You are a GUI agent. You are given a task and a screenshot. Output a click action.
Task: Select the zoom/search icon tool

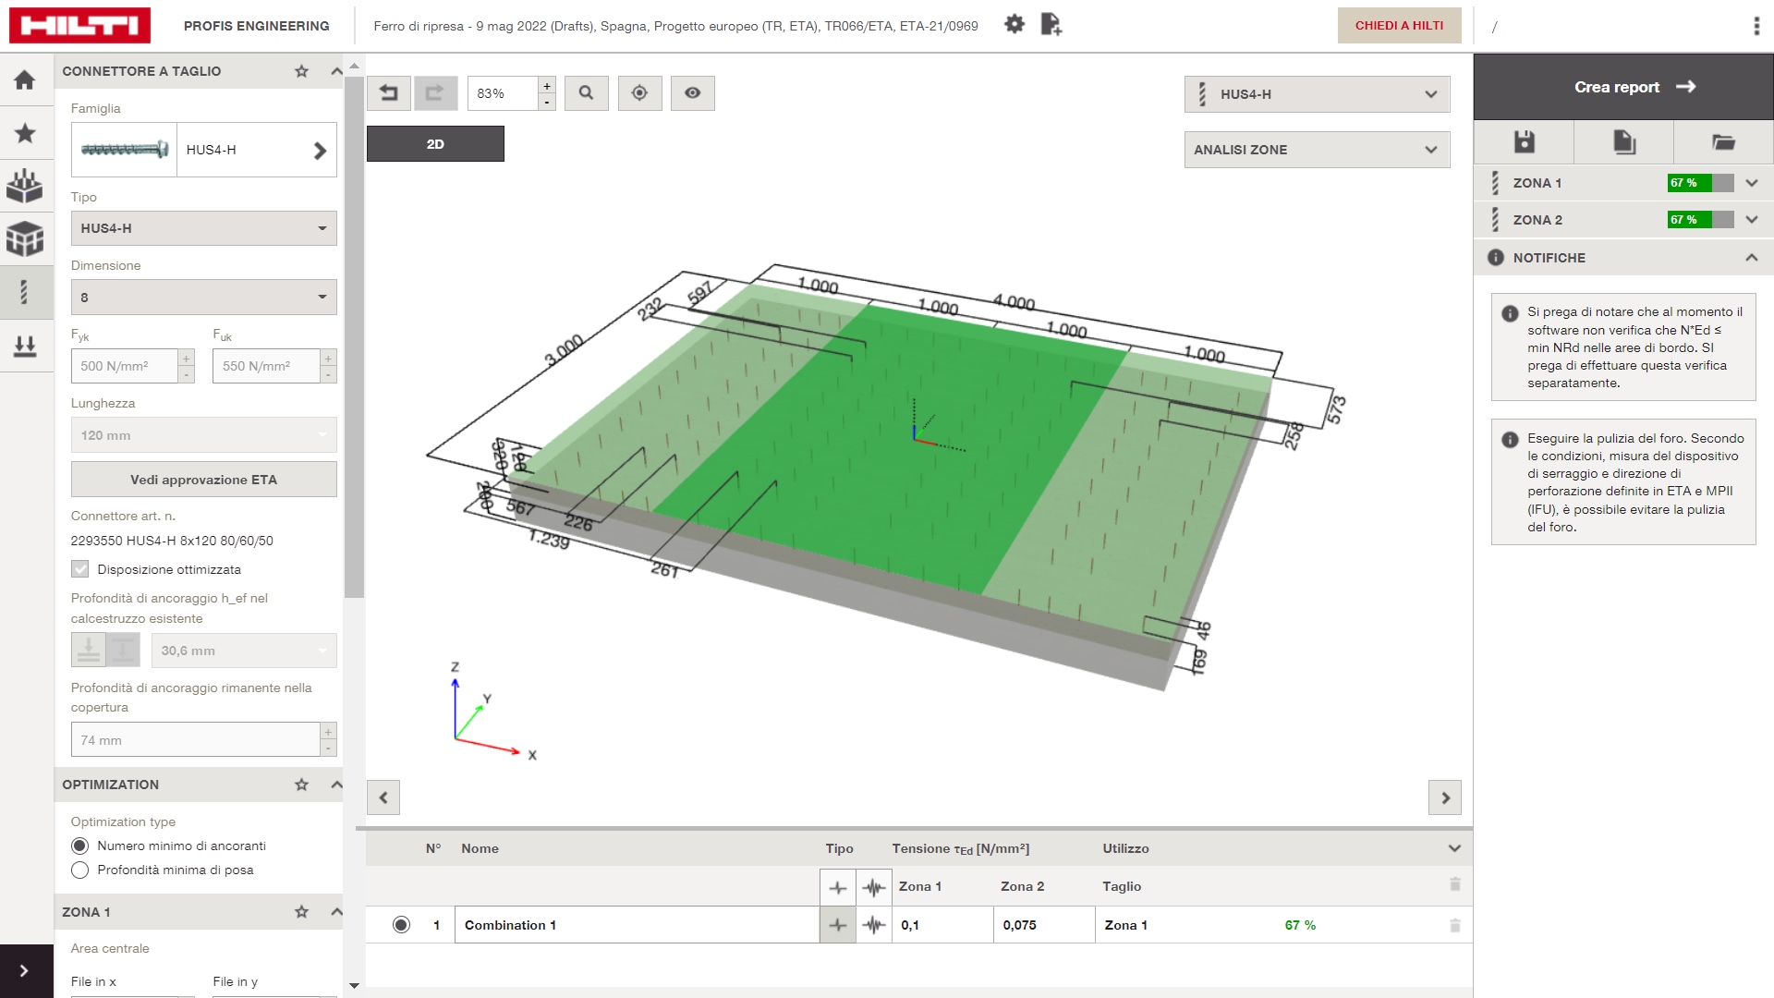(586, 92)
